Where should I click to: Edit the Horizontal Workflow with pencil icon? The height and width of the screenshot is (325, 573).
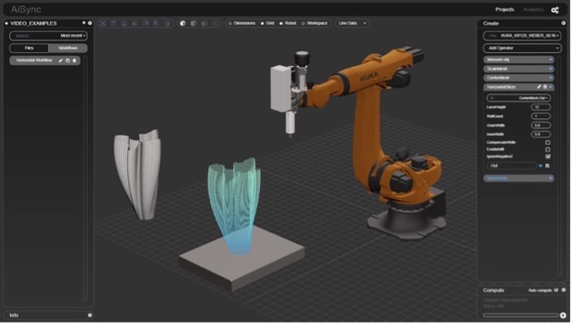click(61, 60)
